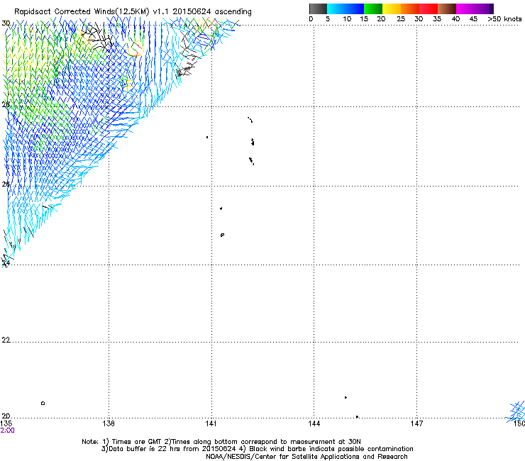Click the blue wind barbs near 150 longitude
525x461 pixels.
516,411
